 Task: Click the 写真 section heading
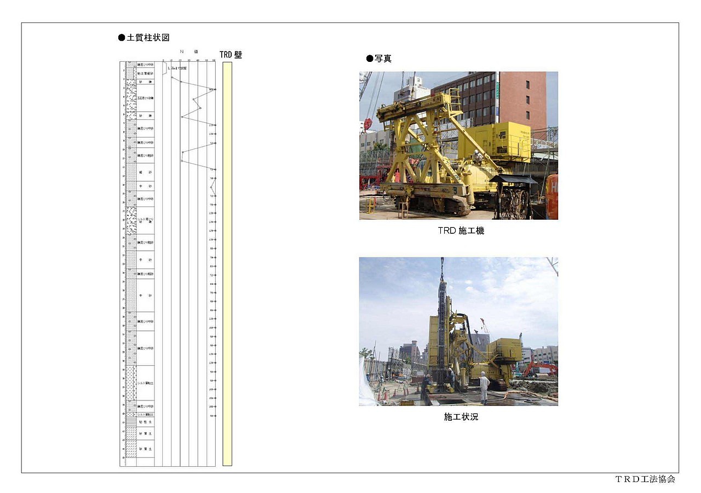[x=383, y=59]
